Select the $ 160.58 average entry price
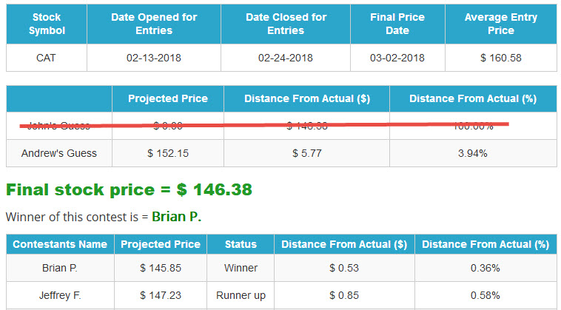 (501, 58)
